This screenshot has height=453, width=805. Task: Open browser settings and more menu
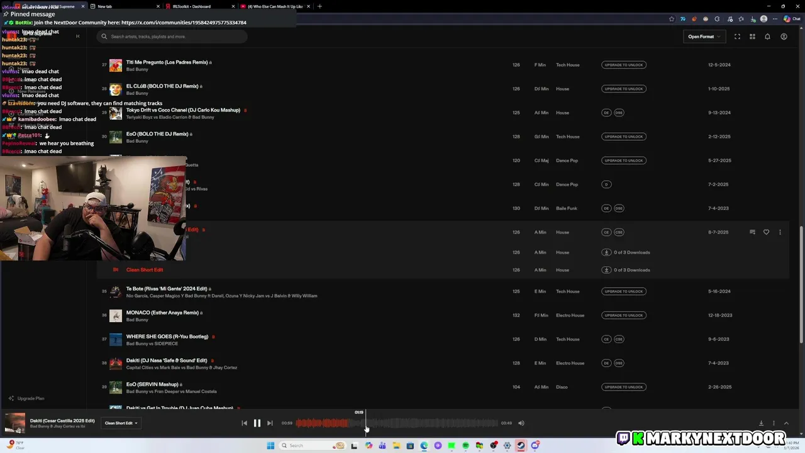click(x=775, y=19)
